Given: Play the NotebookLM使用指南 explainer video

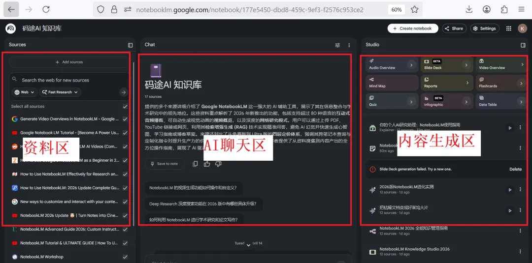Looking at the screenshot, I should (x=509, y=128).
